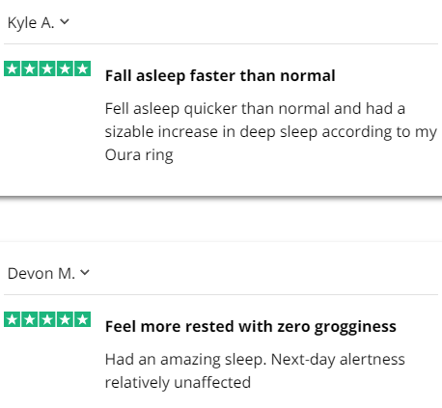Click the third star in Kyle's rating

click(x=47, y=68)
